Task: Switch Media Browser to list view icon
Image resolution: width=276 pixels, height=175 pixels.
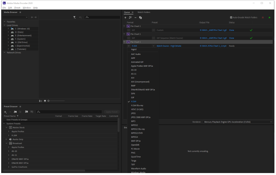Action: point(40,101)
